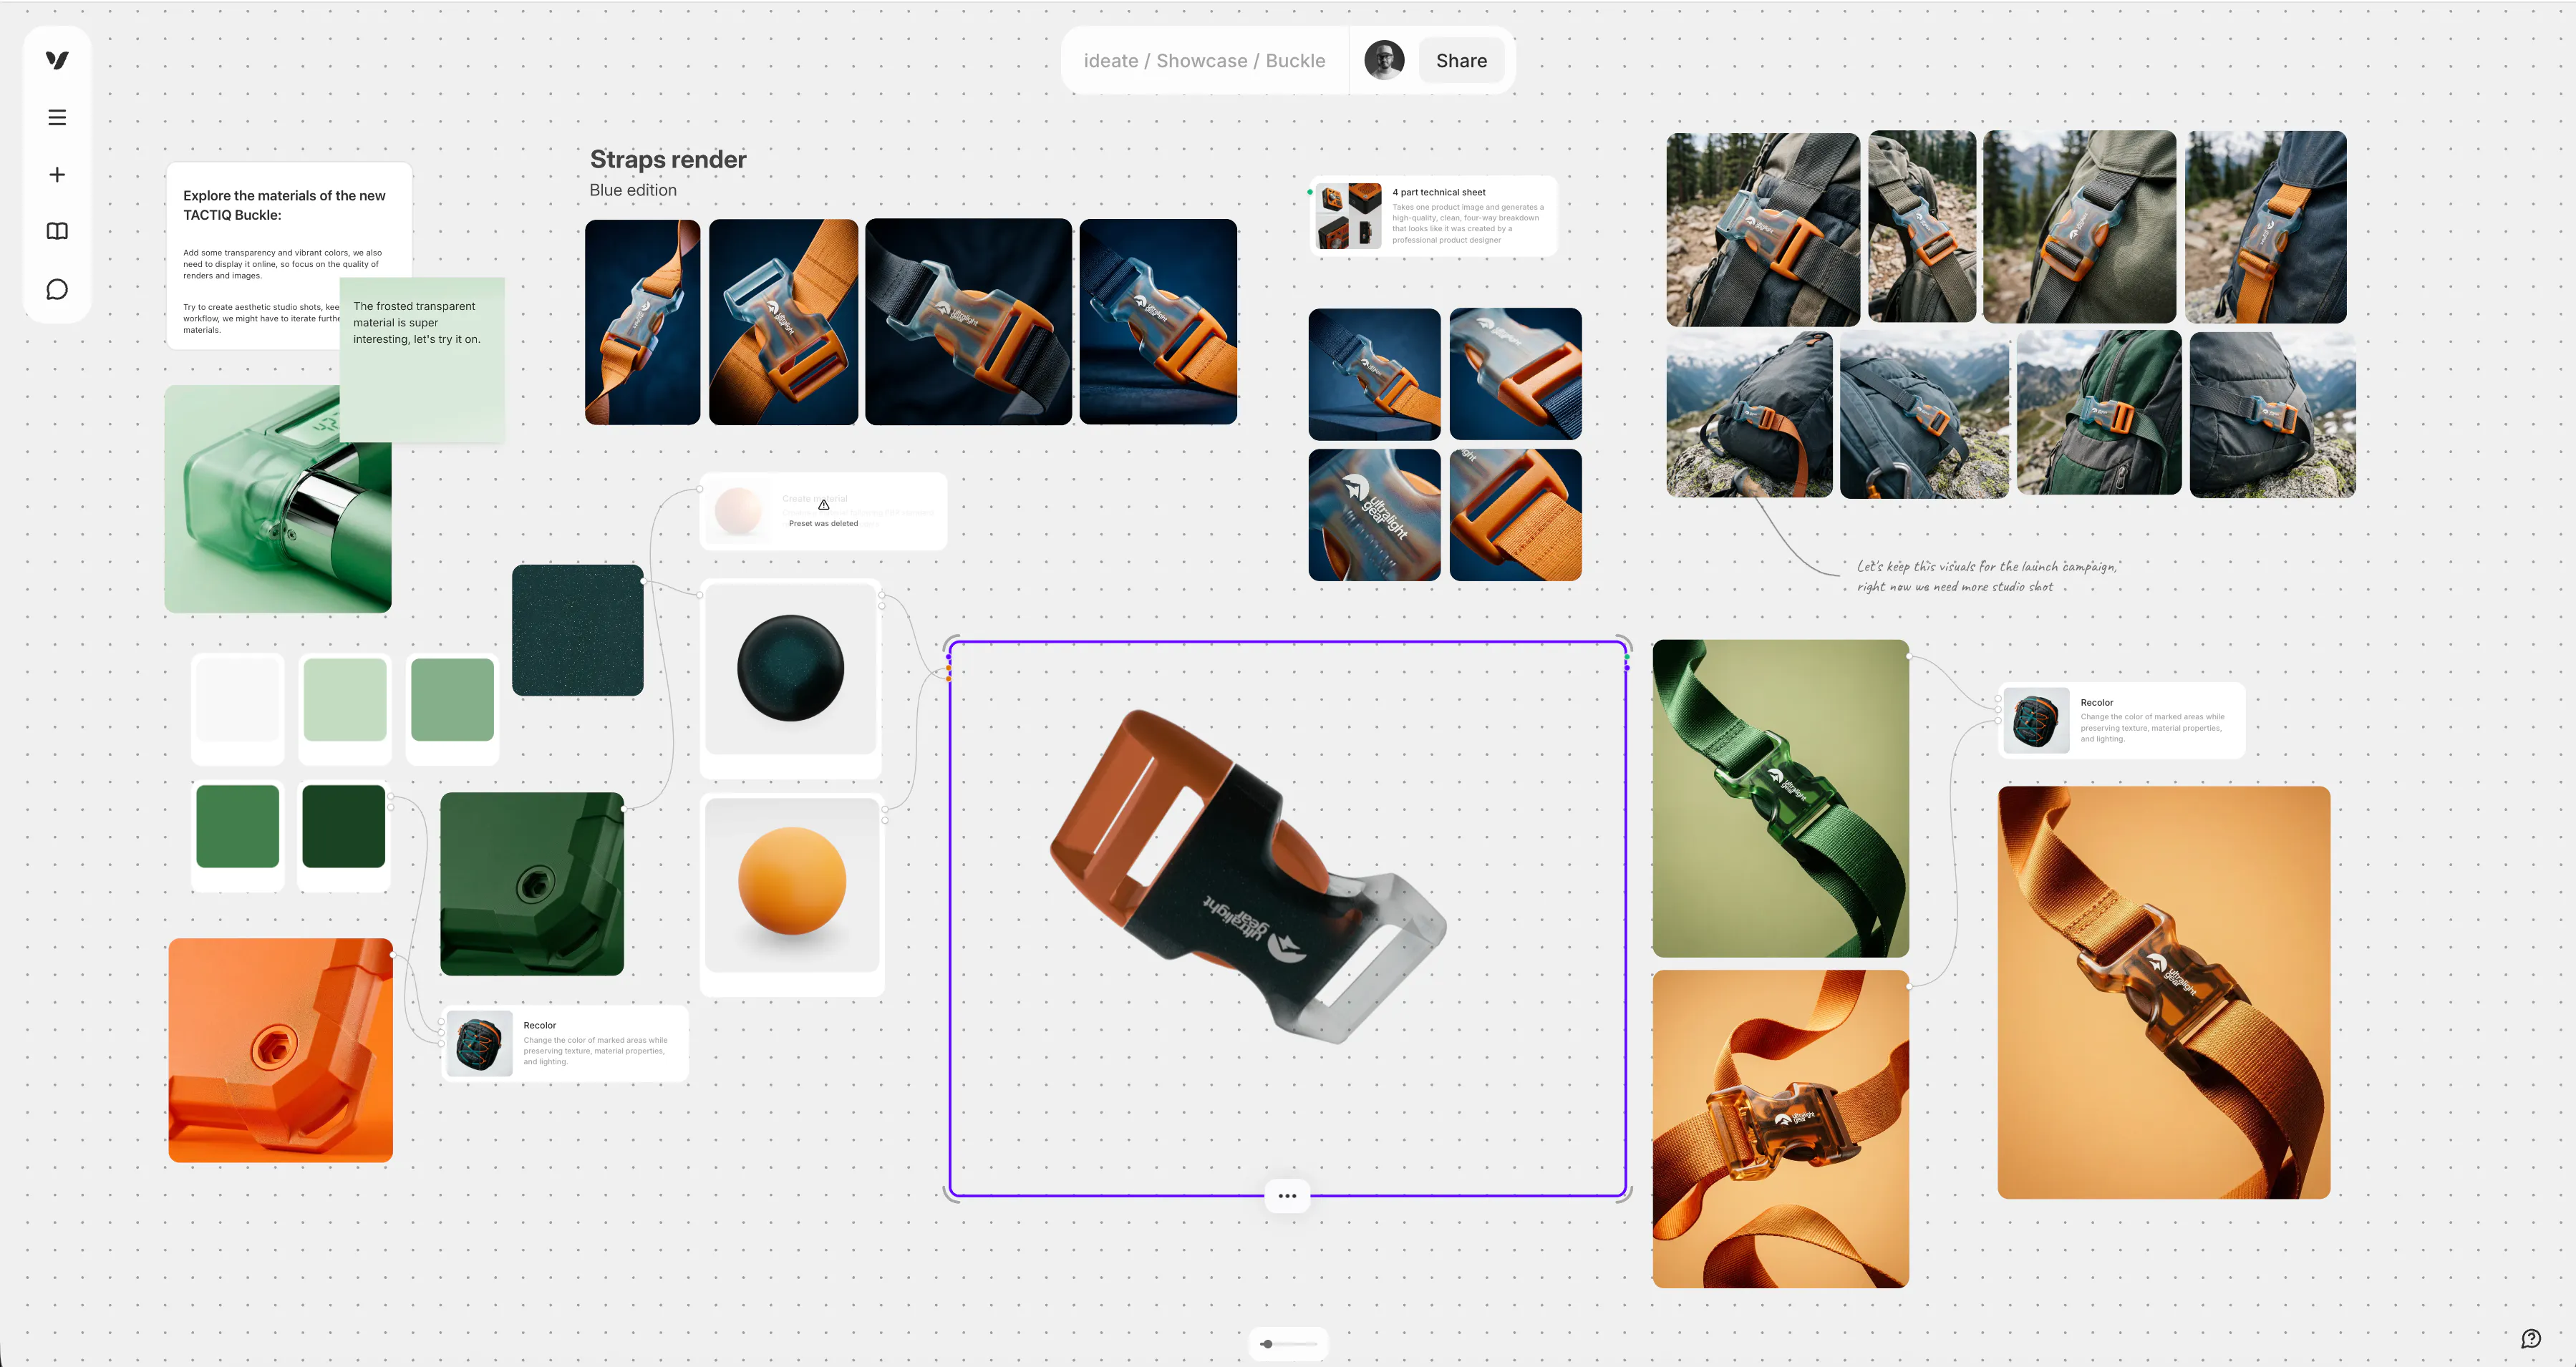The width and height of the screenshot is (2576, 1367).
Task: Click the warning icon on the deleted preset node
Action: [x=824, y=505]
